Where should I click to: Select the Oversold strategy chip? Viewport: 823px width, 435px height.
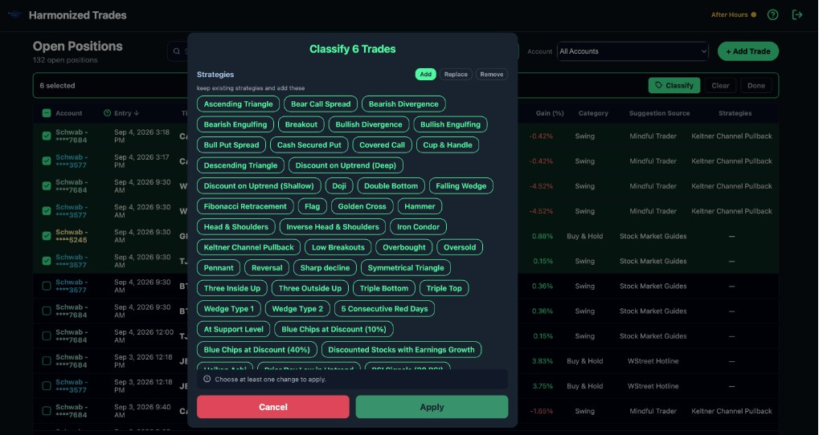click(x=460, y=247)
